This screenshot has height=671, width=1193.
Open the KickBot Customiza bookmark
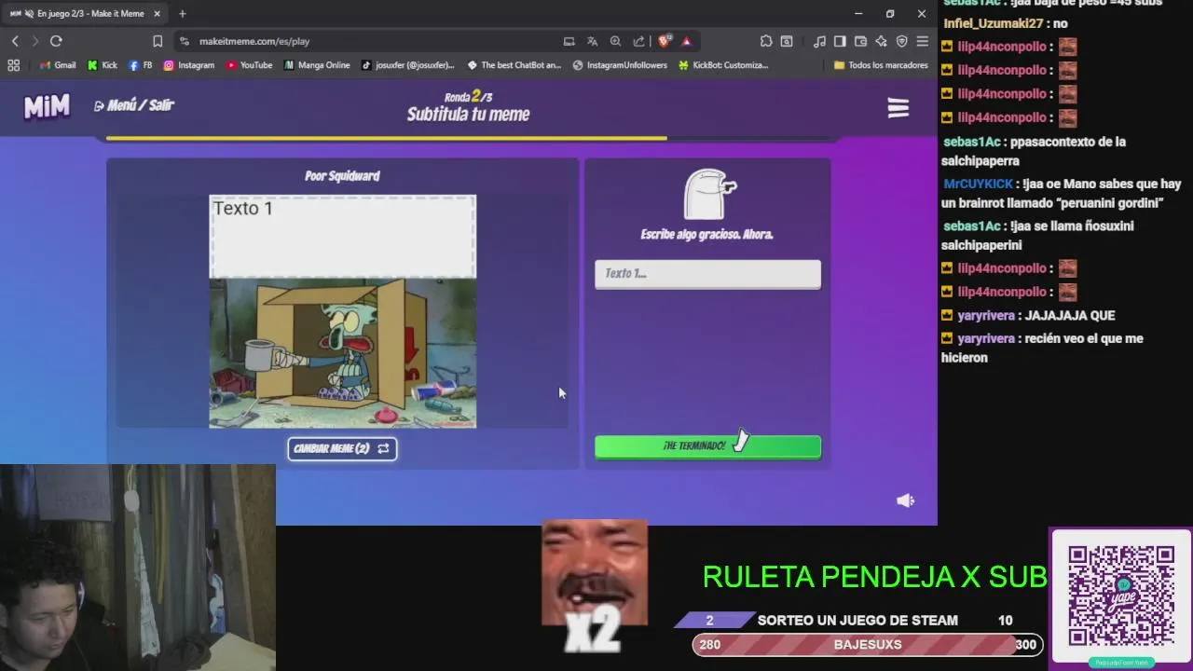[723, 65]
